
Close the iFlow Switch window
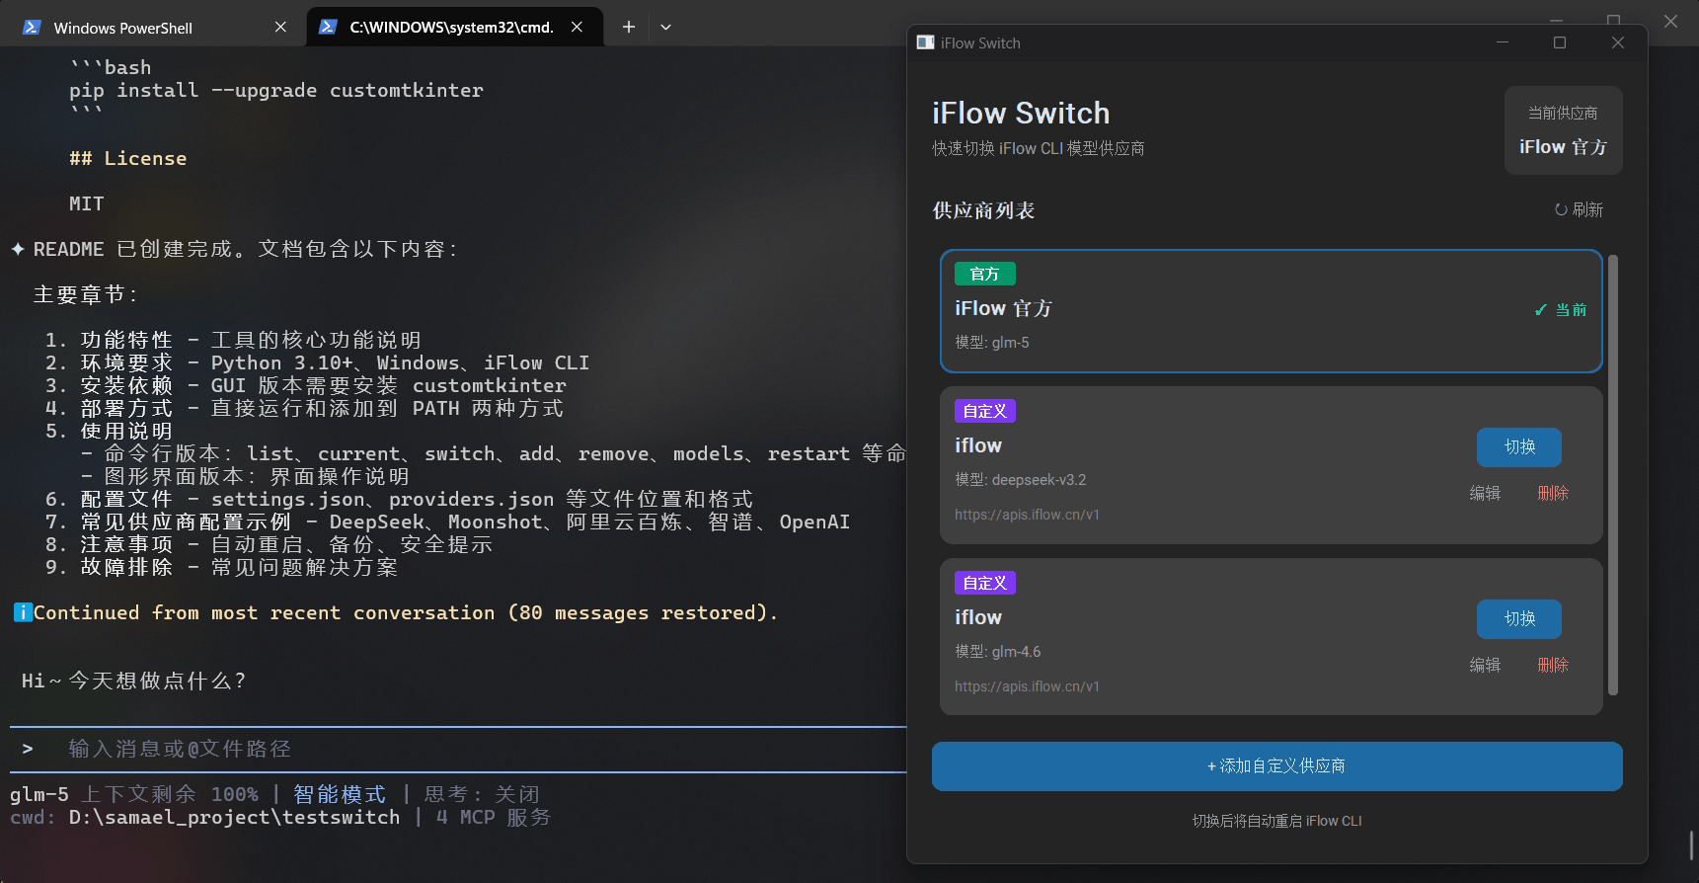pyautogui.click(x=1617, y=42)
